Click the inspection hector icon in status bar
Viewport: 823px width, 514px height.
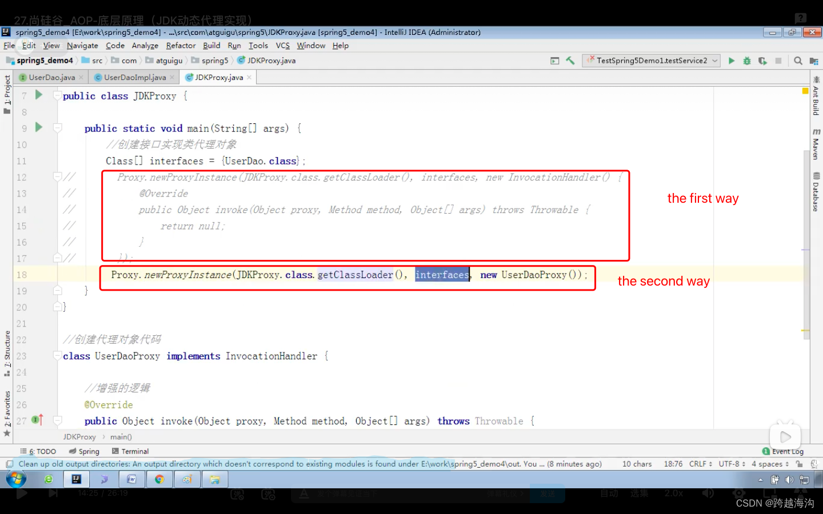(x=814, y=464)
